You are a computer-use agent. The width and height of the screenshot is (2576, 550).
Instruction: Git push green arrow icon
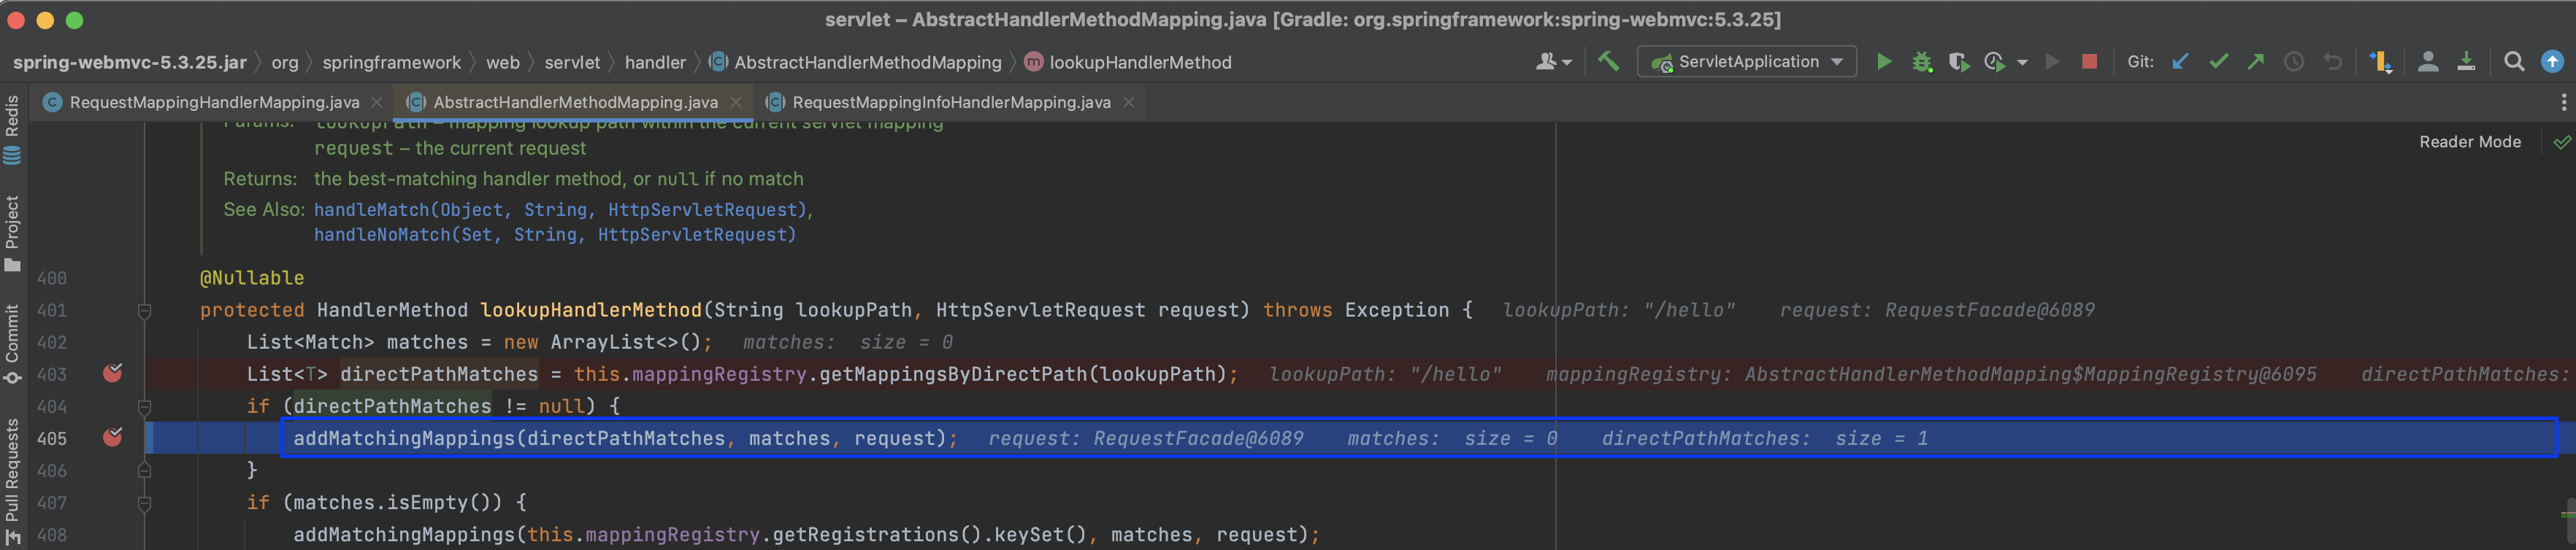[2256, 62]
